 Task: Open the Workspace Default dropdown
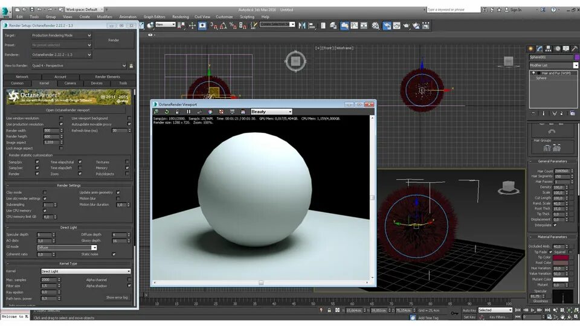point(85,10)
